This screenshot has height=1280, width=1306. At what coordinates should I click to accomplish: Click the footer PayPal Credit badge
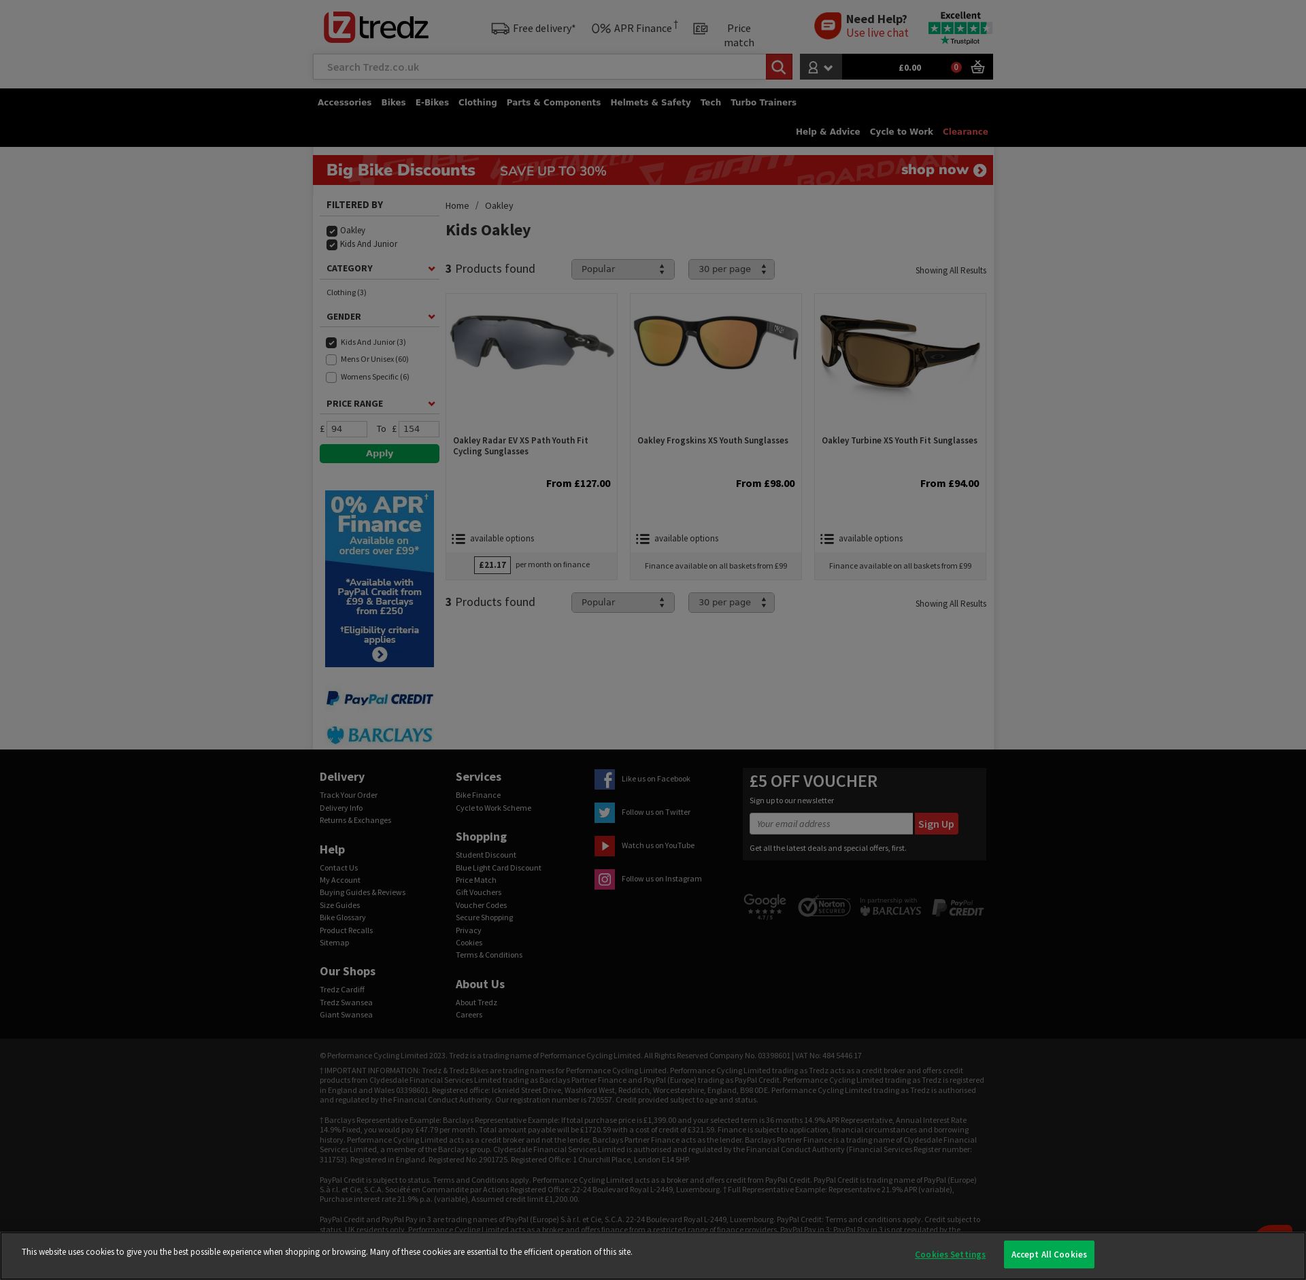[x=958, y=907]
